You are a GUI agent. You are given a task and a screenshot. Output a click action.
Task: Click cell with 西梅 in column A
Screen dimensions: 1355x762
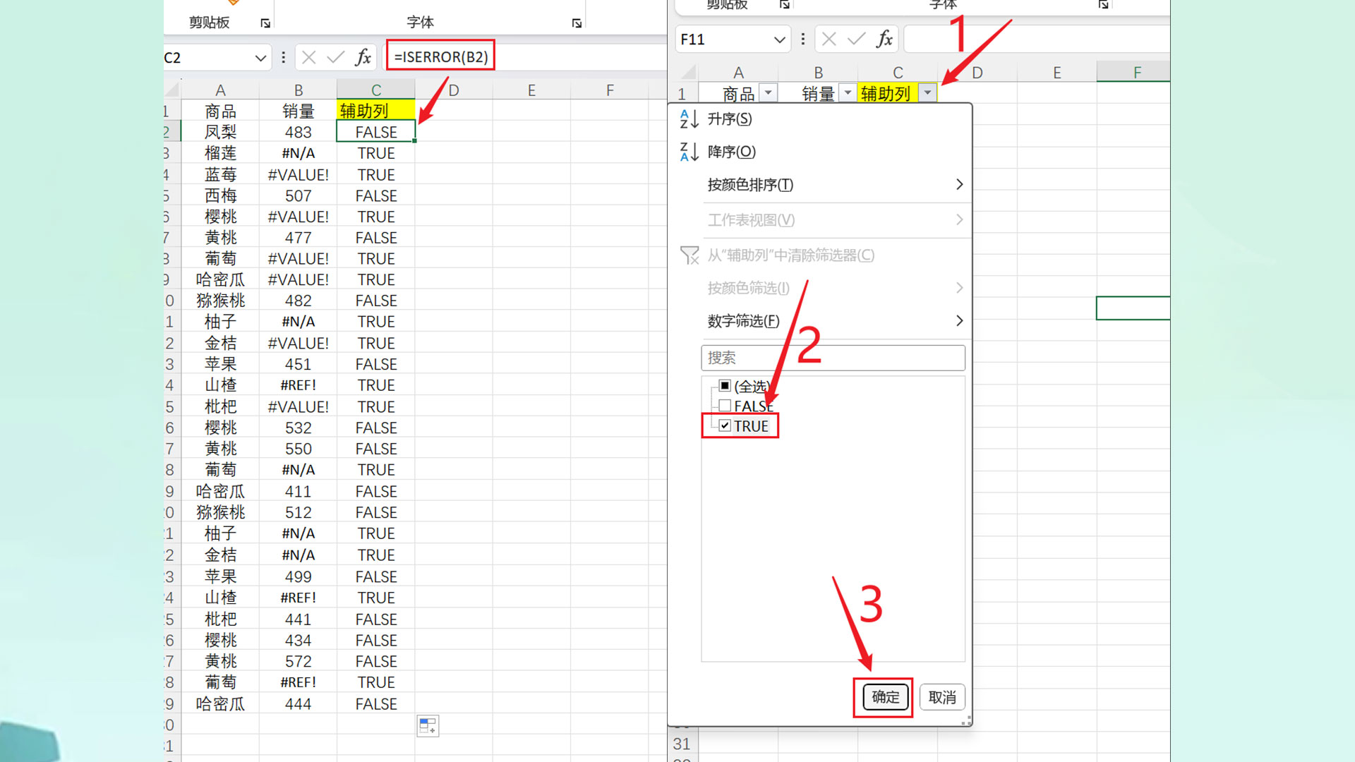(220, 195)
